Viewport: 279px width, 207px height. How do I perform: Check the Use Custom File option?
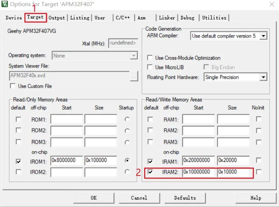click(x=13, y=86)
